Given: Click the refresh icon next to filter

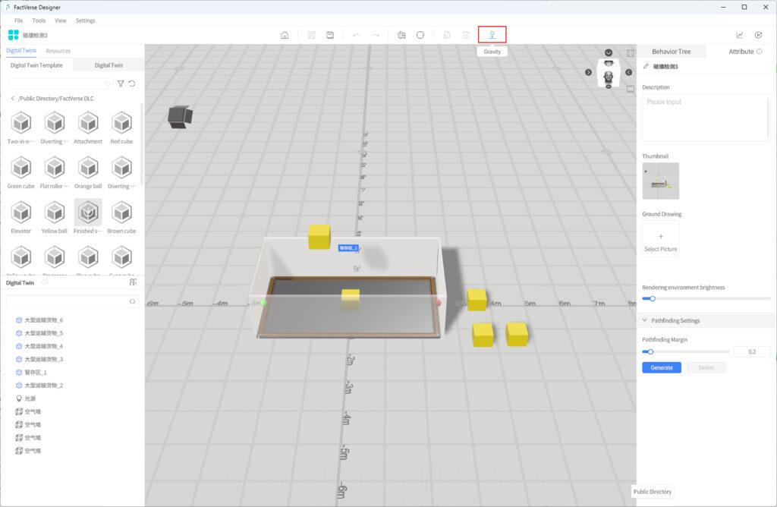Looking at the screenshot, I should tap(132, 83).
